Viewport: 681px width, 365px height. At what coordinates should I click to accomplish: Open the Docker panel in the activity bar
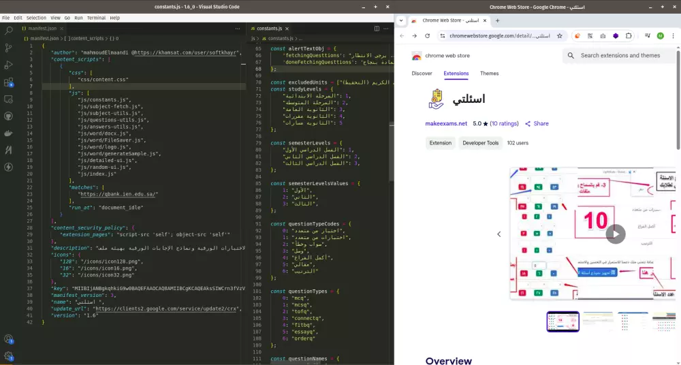(9, 133)
